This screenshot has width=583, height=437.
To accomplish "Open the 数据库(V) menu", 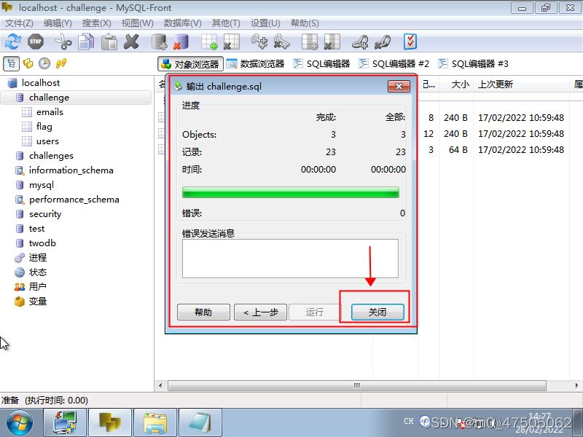I will 183,23.
